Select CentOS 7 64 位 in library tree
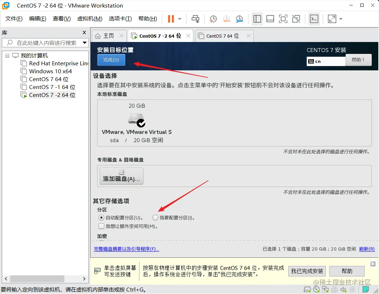The width and height of the screenshot is (379, 294). [x=49, y=79]
